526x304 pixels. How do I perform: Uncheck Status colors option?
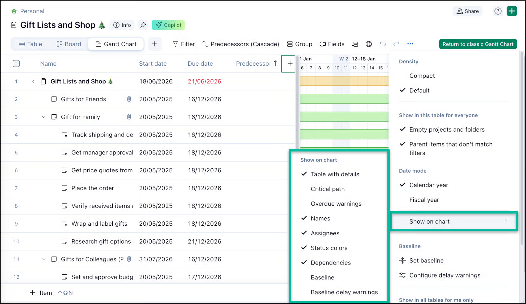329,248
